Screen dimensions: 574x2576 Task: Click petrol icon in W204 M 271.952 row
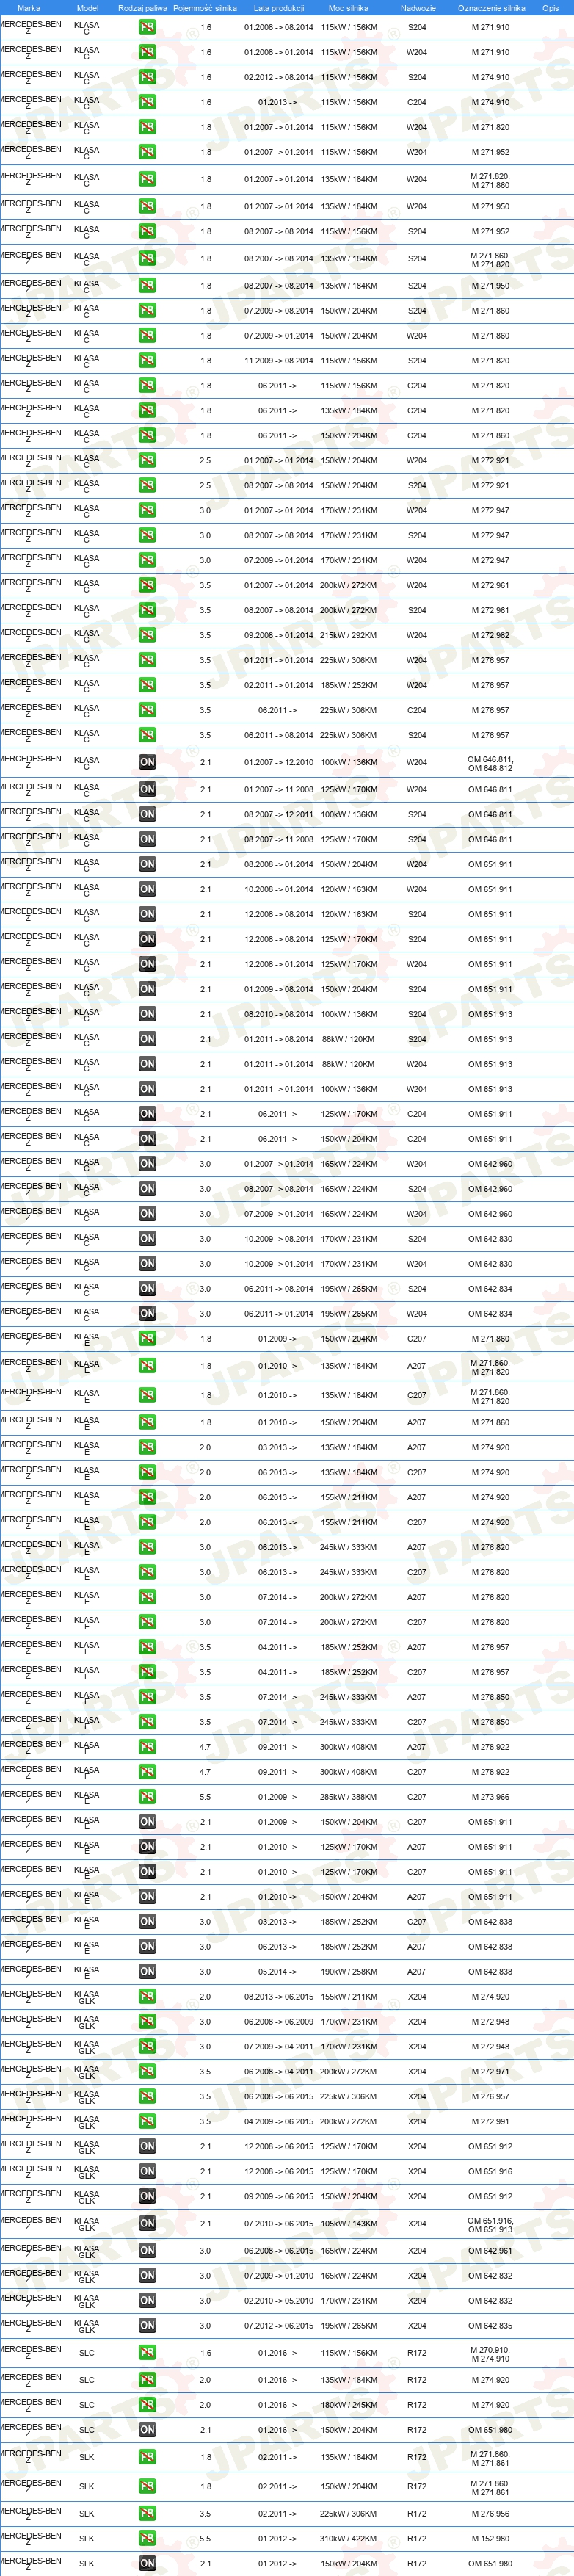(x=147, y=152)
